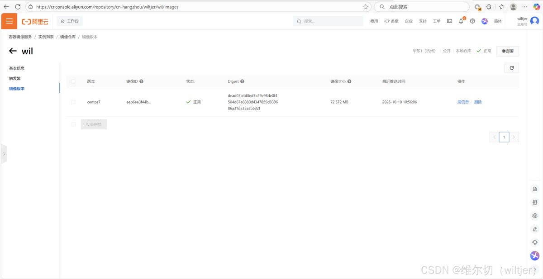
Task: Open the 费用 menu
Action: tap(374, 21)
